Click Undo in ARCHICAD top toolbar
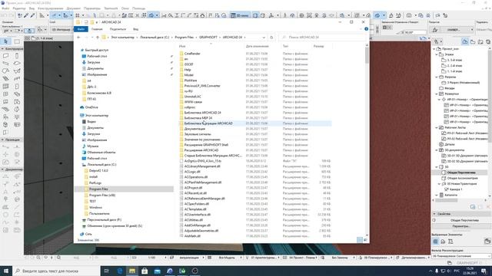The width and height of the screenshot is (492, 276). [3, 15]
